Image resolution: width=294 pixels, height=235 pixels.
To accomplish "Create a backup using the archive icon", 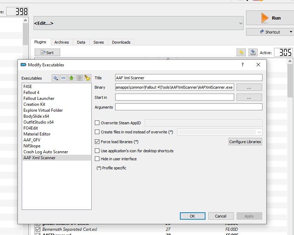I will (x=253, y=52).
